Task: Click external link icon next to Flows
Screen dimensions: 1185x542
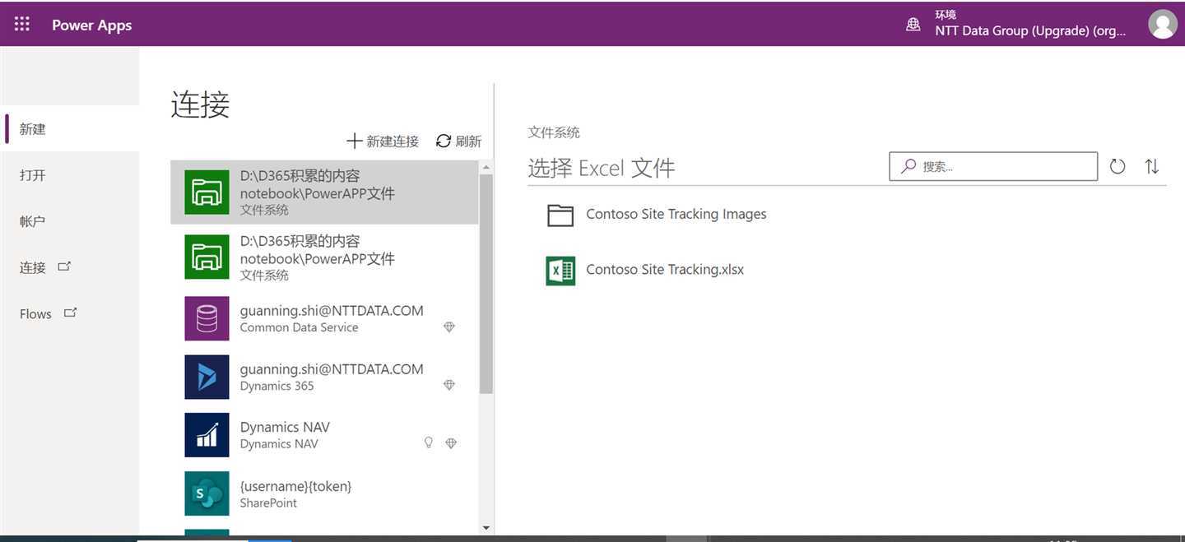Action: point(70,313)
